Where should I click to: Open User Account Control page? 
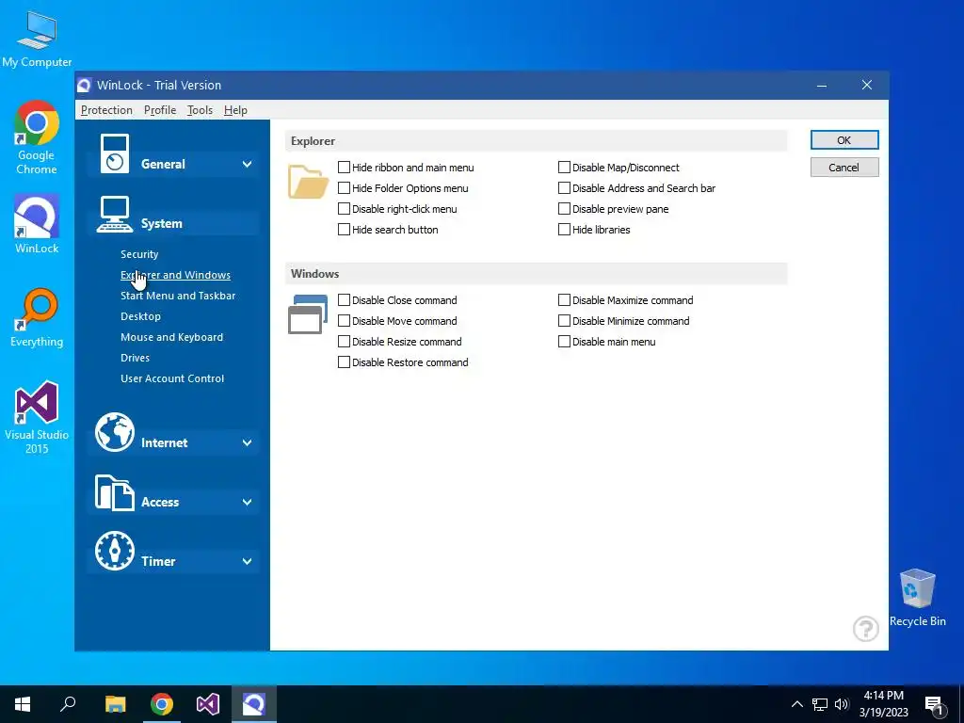(172, 378)
